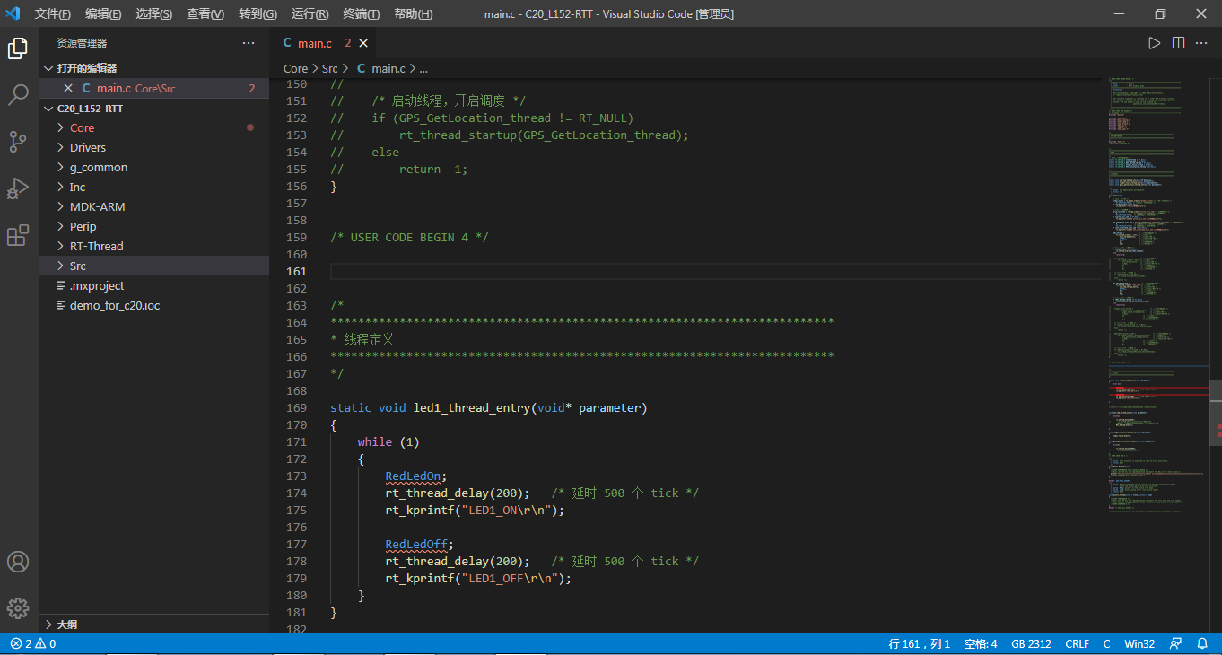Screen dimensions: 1222x655
Task: Open the 编辑(E) menu
Action: tap(103, 14)
